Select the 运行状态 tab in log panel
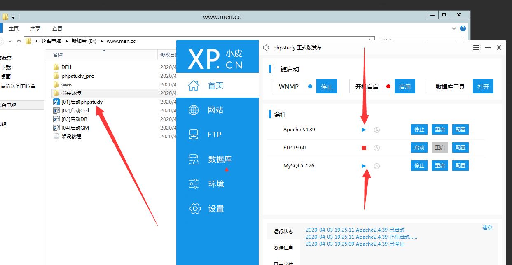 [283, 232]
